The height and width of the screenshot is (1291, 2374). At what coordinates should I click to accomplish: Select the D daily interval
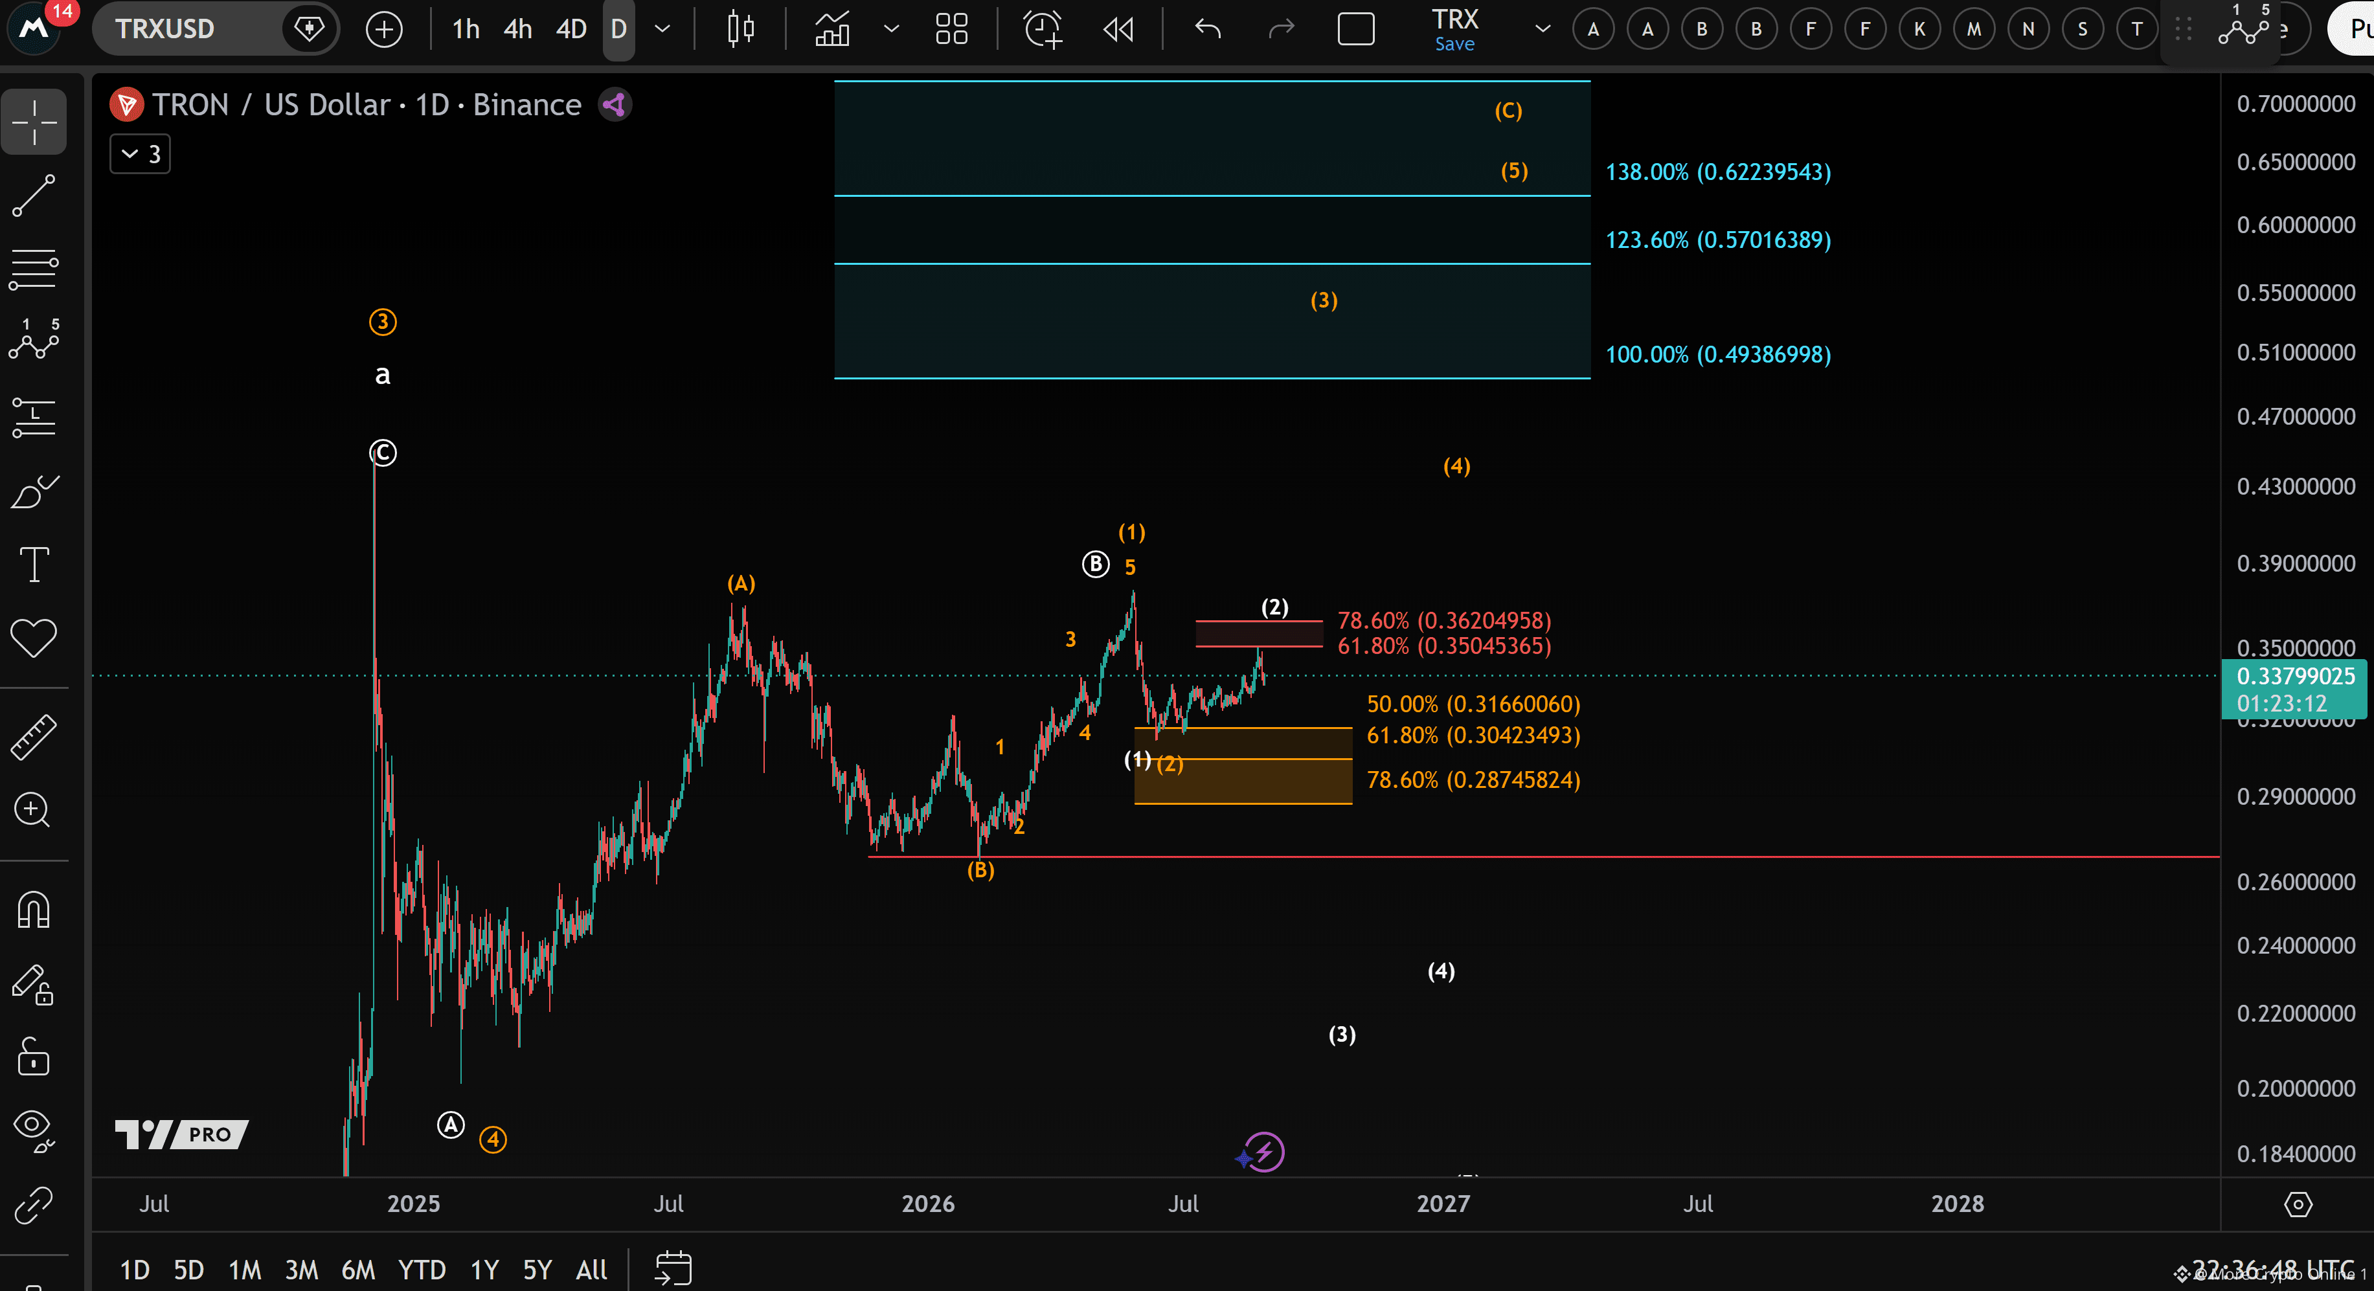click(x=618, y=30)
